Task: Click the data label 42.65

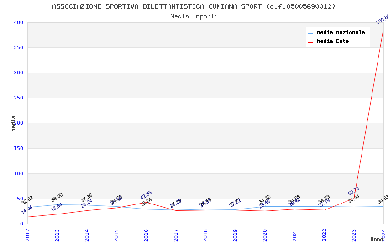Action: point(146,195)
